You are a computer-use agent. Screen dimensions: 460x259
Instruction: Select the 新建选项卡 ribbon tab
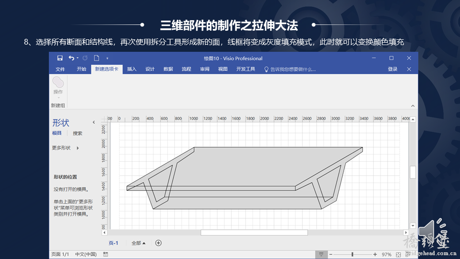pyautogui.click(x=107, y=69)
